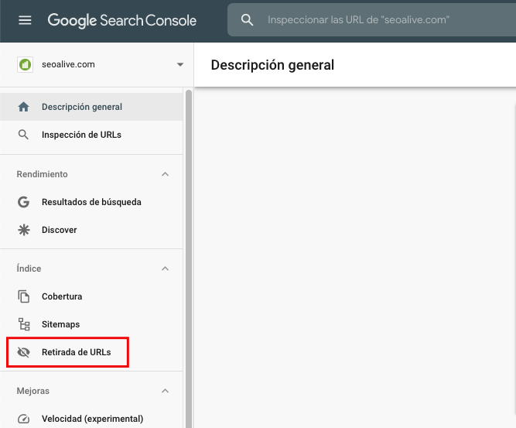The height and width of the screenshot is (428, 516).
Task: Collapse the Índice section
Action: (165, 269)
